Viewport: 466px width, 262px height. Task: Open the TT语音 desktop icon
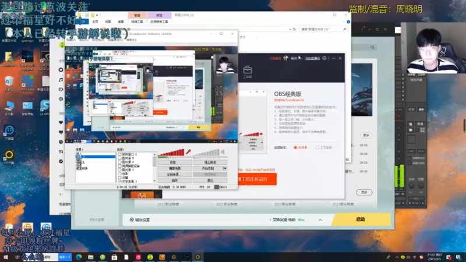(x=9, y=132)
